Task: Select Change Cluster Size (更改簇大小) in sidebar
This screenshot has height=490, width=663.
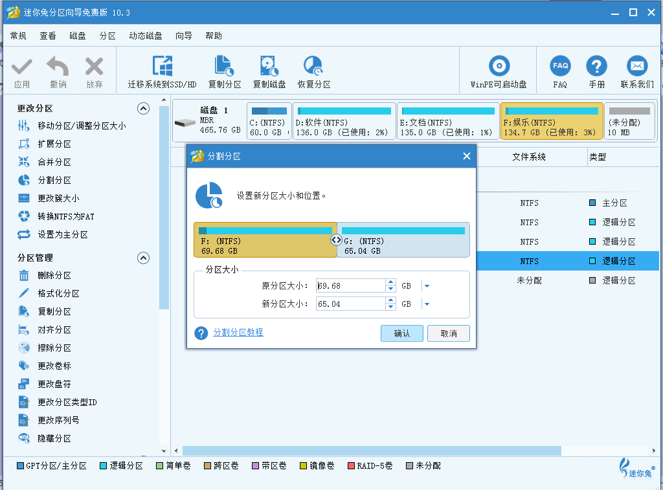Action: pyautogui.click(x=58, y=198)
